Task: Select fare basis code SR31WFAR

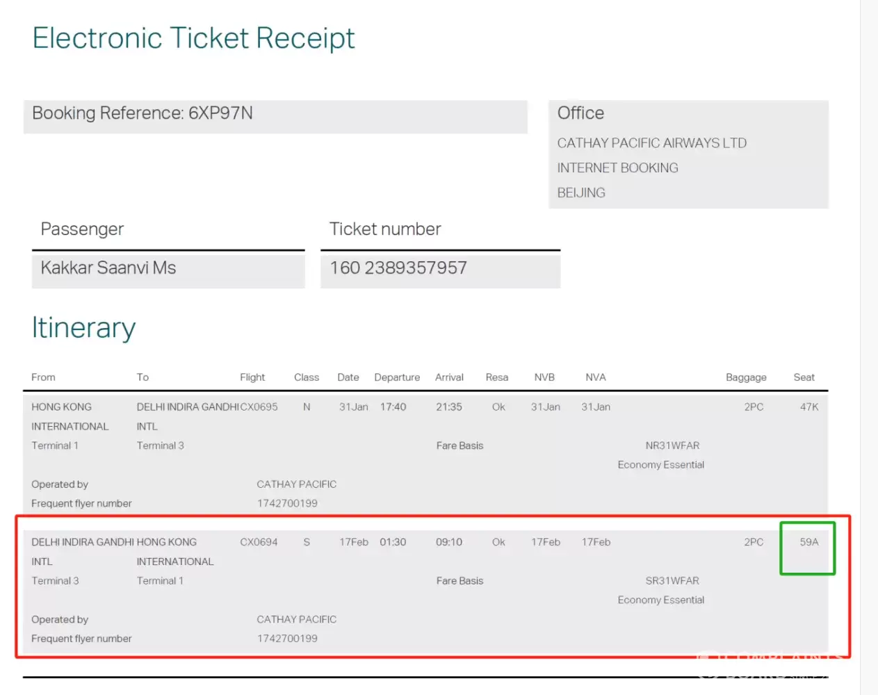Action: [672, 581]
